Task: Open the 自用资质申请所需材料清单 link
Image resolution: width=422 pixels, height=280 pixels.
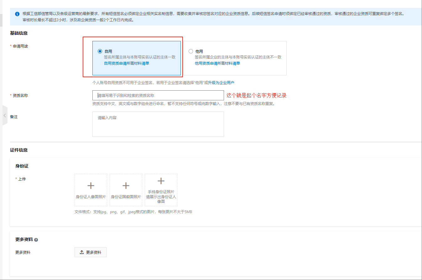Action: (x=126, y=63)
